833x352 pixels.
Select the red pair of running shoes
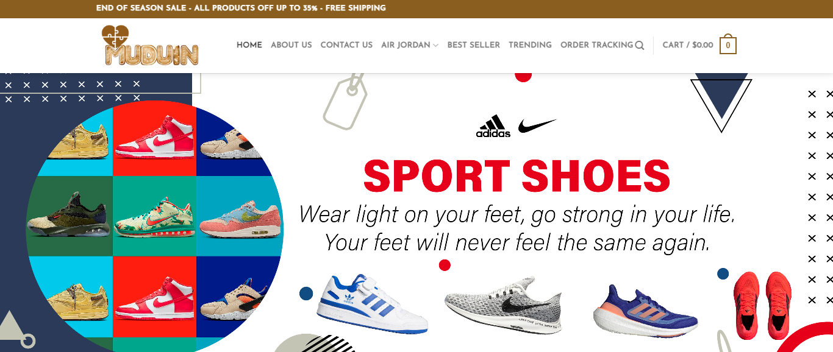tap(763, 305)
